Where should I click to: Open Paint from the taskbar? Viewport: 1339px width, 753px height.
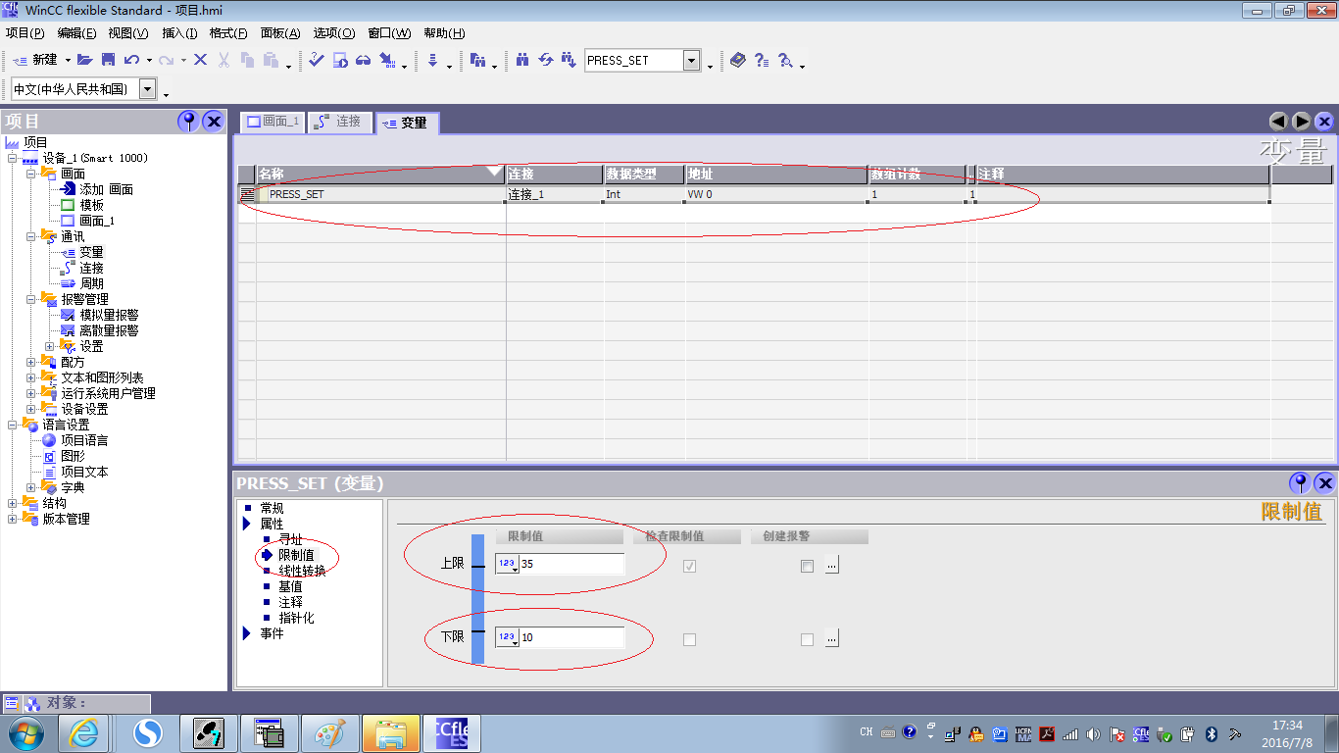tap(330, 732)
